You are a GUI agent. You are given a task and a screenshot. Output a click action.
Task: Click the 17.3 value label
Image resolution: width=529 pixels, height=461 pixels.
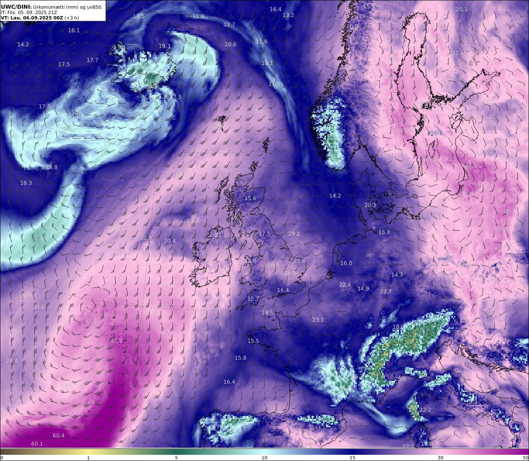tap(45, 106)
